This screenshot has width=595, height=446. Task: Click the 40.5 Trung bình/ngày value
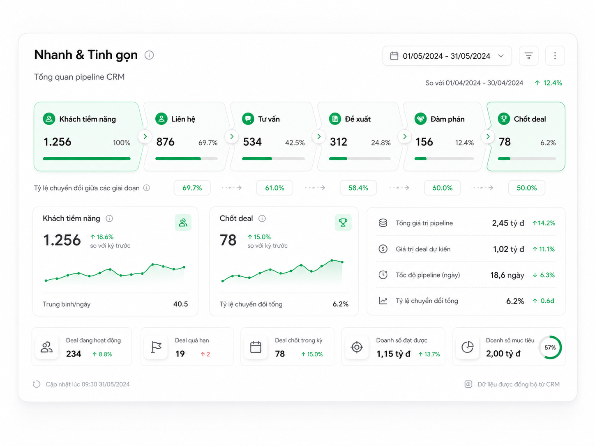click(x=180, y=304)
